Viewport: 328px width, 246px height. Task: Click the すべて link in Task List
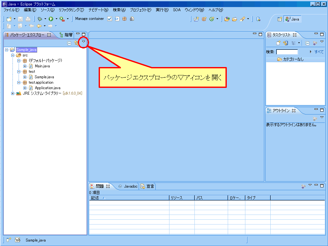coord(319,52)
